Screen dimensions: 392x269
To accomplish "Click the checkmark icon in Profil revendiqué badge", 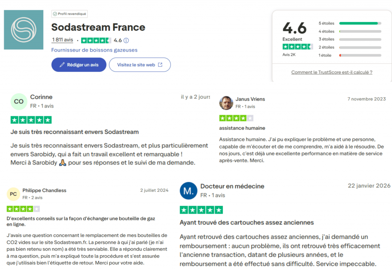I will pos(55,13).
